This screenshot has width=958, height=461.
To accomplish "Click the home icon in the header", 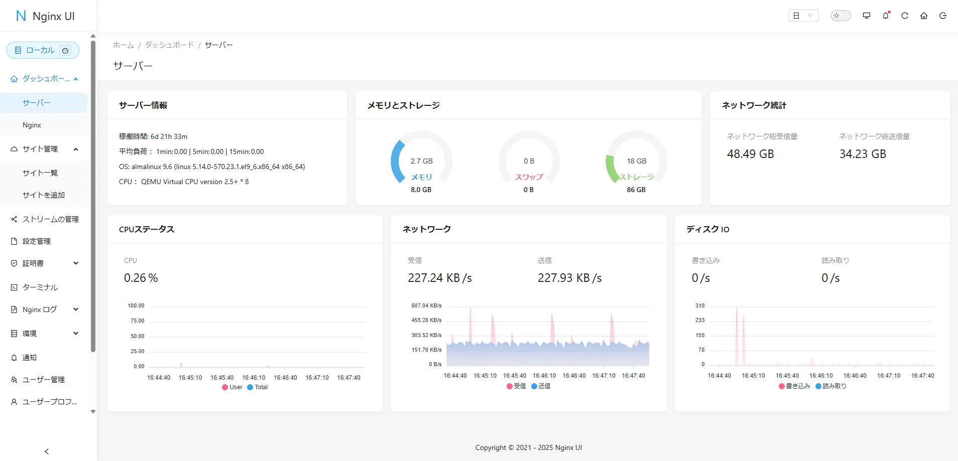I will [924, 16].
